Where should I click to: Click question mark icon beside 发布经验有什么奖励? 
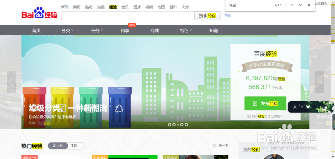pos(249,116)
